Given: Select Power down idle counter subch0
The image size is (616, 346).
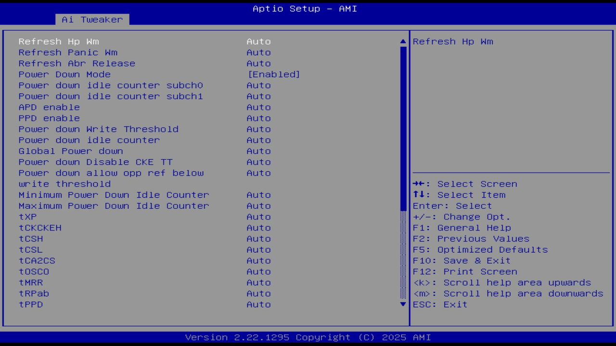Looking at the screenshot, I should 111,85.
